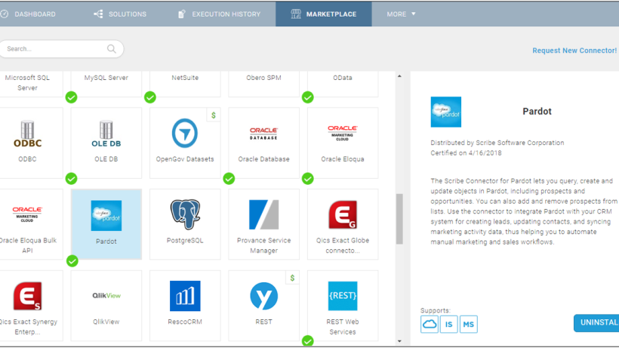Click the Cloud support badge

[x=429, y=325]
